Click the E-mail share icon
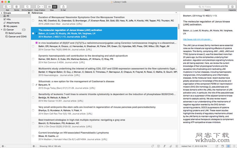This screenshot has height=148, width=237. 63,7
